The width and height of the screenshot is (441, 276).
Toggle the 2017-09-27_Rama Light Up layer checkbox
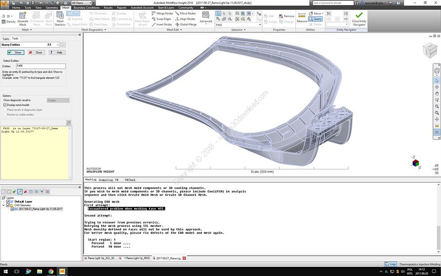point(13,209)
